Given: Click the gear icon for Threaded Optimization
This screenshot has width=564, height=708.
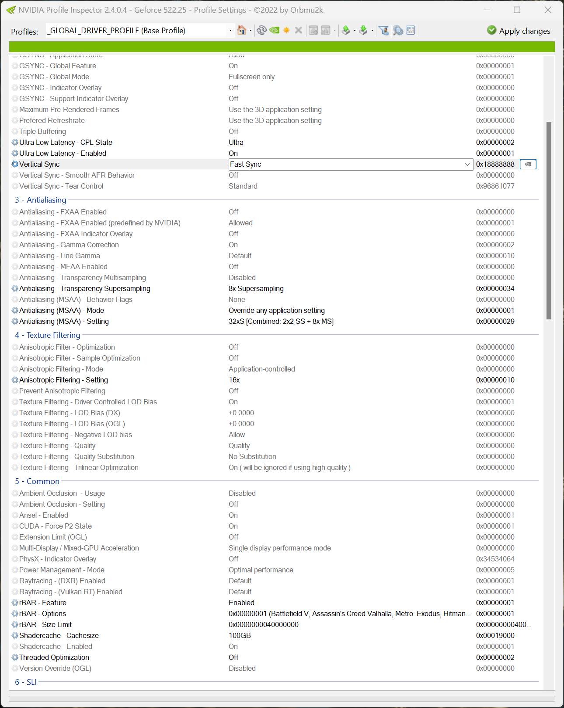Looking at the screenshot, I should (15, 658).
